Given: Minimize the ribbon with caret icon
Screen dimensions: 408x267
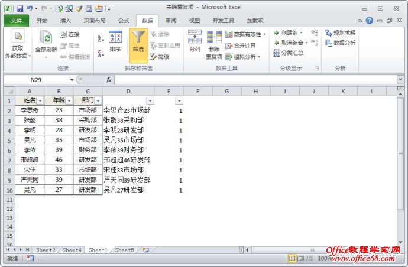Looking at the screenshot, I should click(x=360, y=21).
